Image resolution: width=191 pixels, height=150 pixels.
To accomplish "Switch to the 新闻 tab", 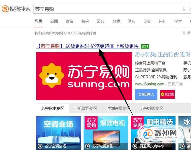I will pyautogui.click(x=54, y=21).
